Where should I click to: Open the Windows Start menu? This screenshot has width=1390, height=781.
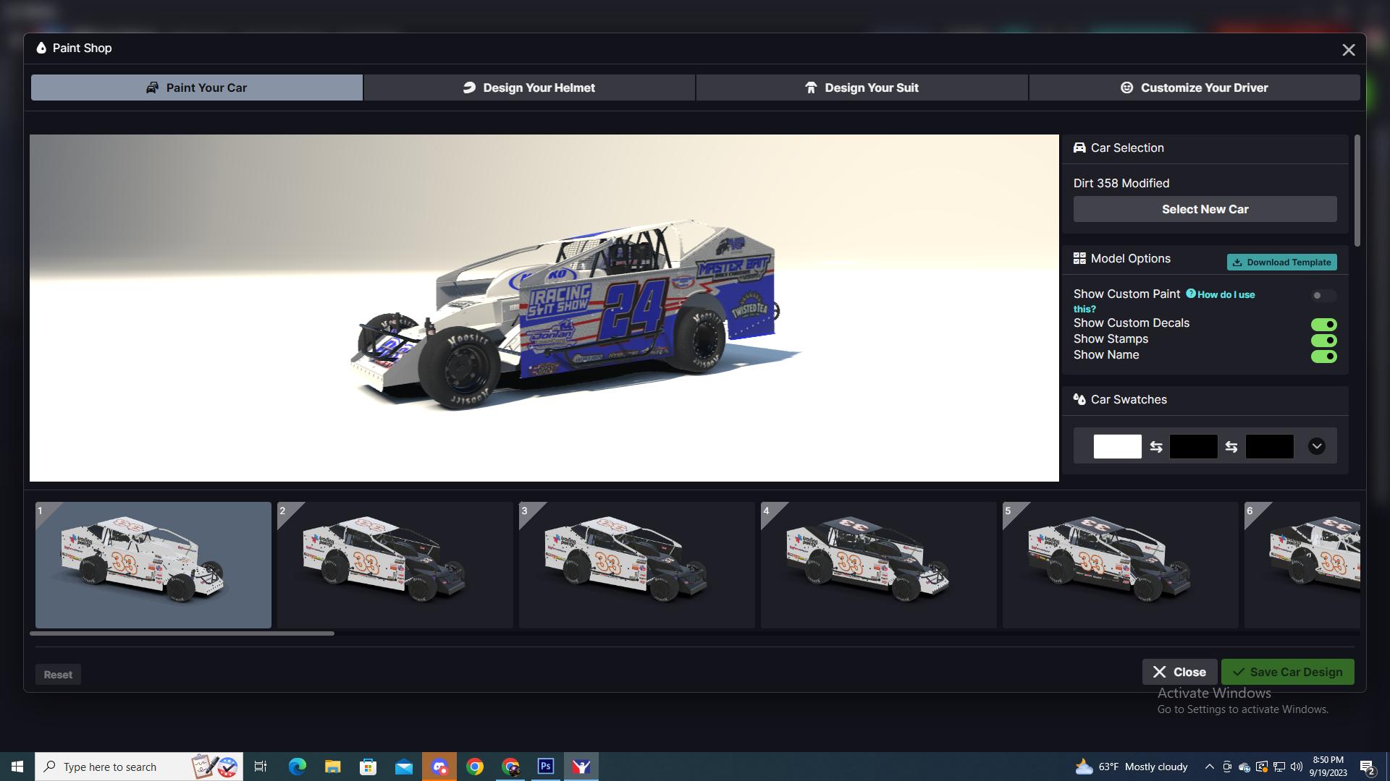click(x=17, y=767)
